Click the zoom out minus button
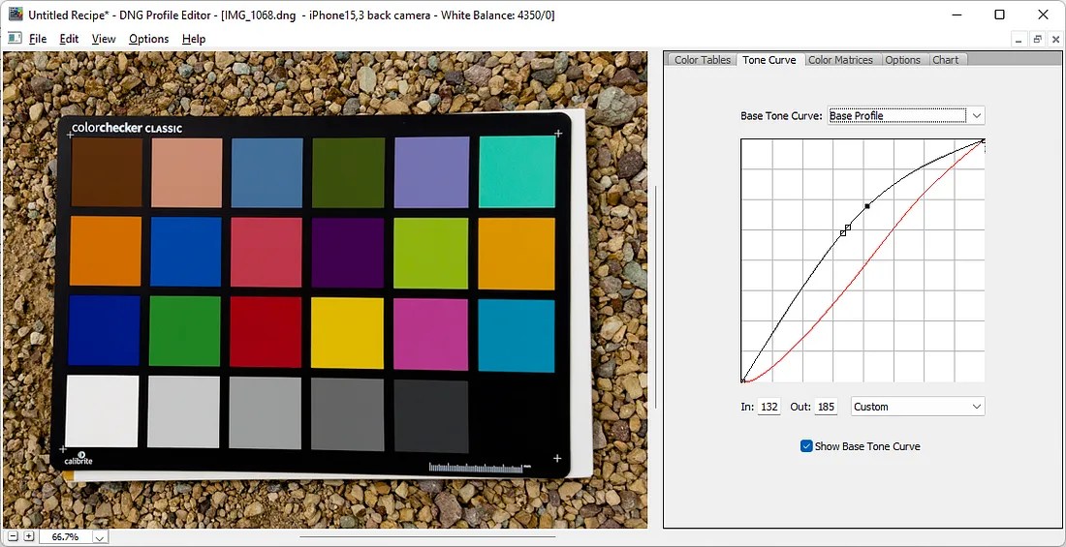This screenshot has width=1066, height=547. click(x=14, y=536)
